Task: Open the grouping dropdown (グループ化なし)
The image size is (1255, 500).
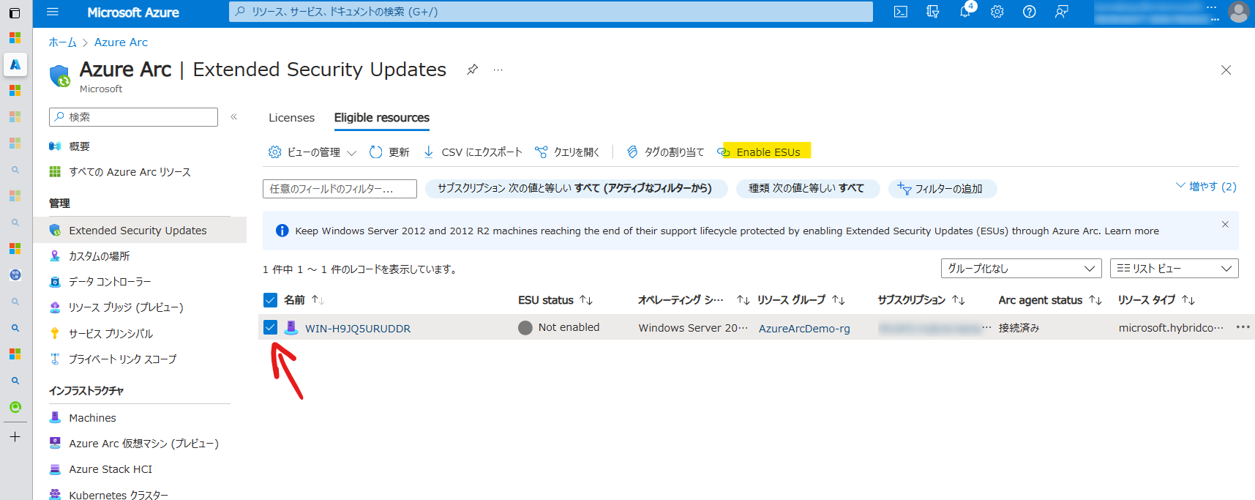Action: click(1021, 269)
